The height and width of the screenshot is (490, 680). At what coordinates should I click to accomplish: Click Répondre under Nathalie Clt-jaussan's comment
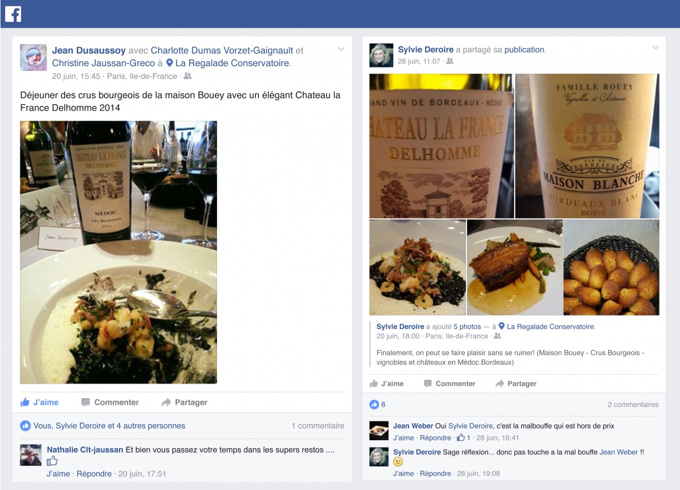click(94, 474)
